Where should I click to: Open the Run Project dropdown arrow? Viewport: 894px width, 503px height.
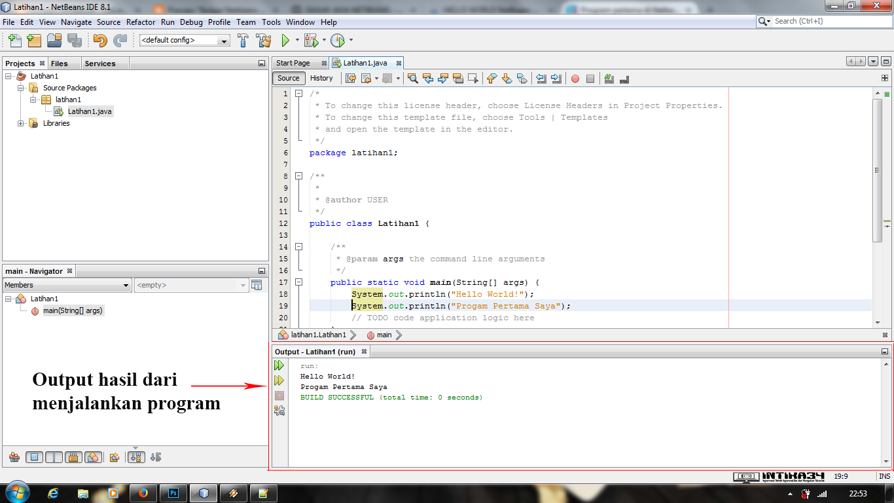pyautogui.click(x=297, y=41)
